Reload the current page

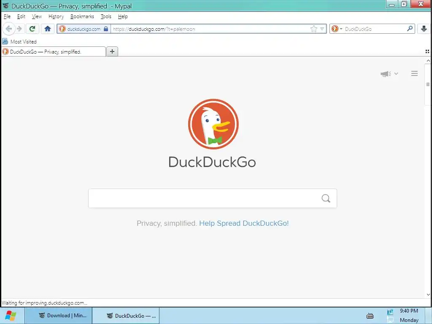[32, 29]
